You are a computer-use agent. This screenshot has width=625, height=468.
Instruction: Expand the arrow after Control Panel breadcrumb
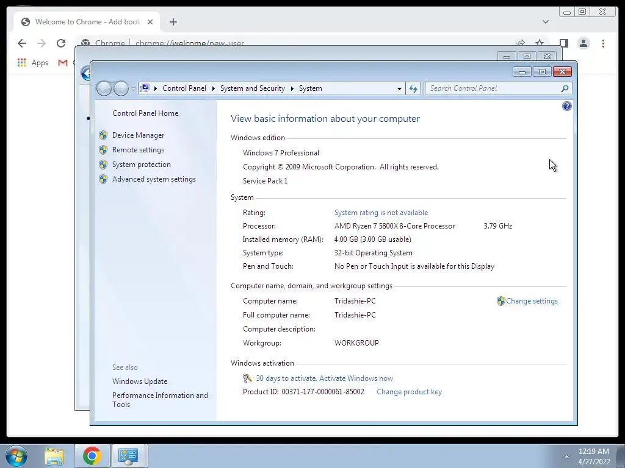213,88
